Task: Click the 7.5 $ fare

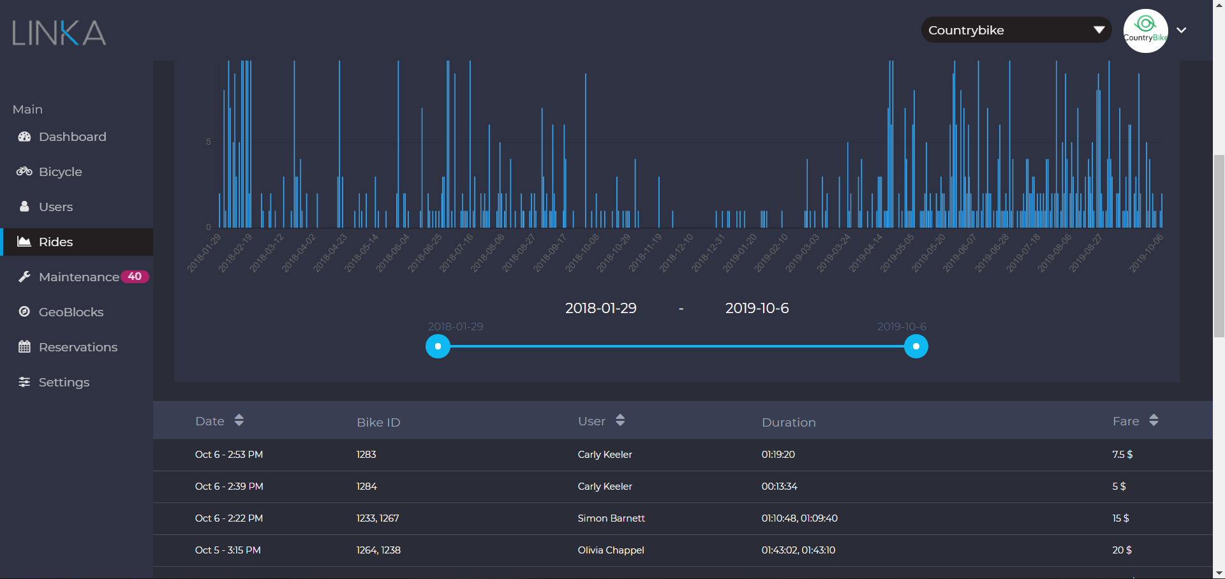Action: pos(1122,455)
